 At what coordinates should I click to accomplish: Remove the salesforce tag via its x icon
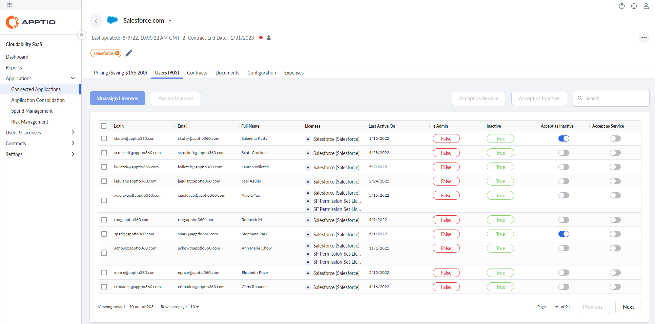(117, 53)
